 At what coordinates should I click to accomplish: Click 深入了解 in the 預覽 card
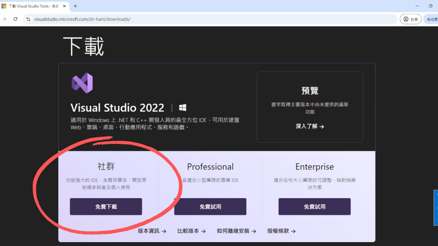310,126
